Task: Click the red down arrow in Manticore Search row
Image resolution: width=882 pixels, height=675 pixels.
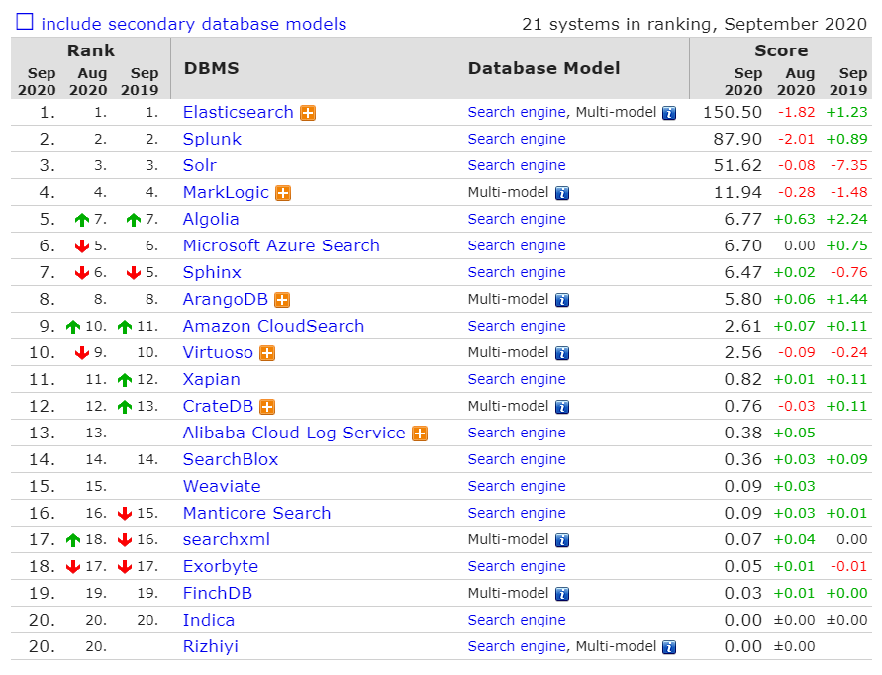Action: click(125, 514)
